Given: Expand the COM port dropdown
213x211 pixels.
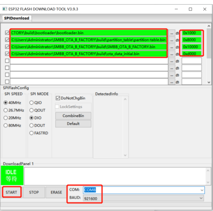Looking at the screenshot, I should pos(202,190).
